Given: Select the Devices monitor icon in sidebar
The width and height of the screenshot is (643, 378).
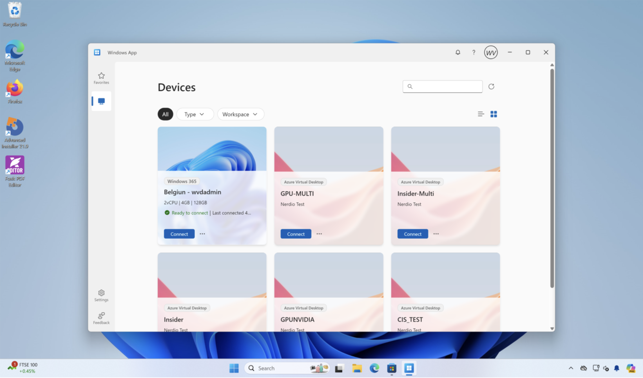Looking at the screenshot, I should [x=101, y=101].
